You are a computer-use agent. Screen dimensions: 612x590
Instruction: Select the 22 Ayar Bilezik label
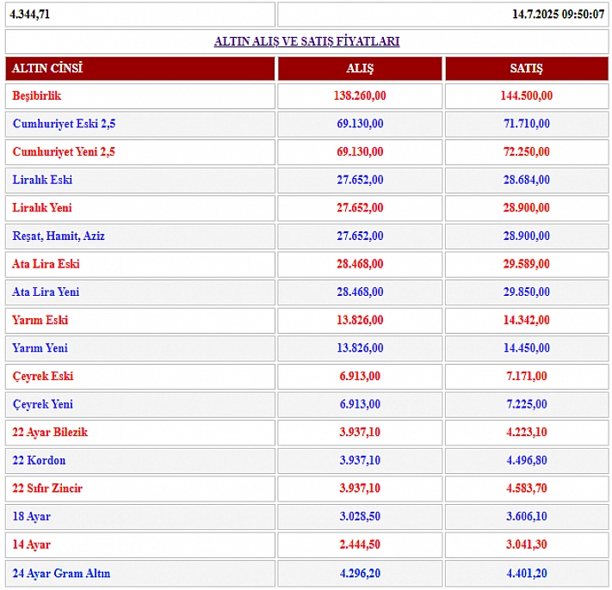50,433
